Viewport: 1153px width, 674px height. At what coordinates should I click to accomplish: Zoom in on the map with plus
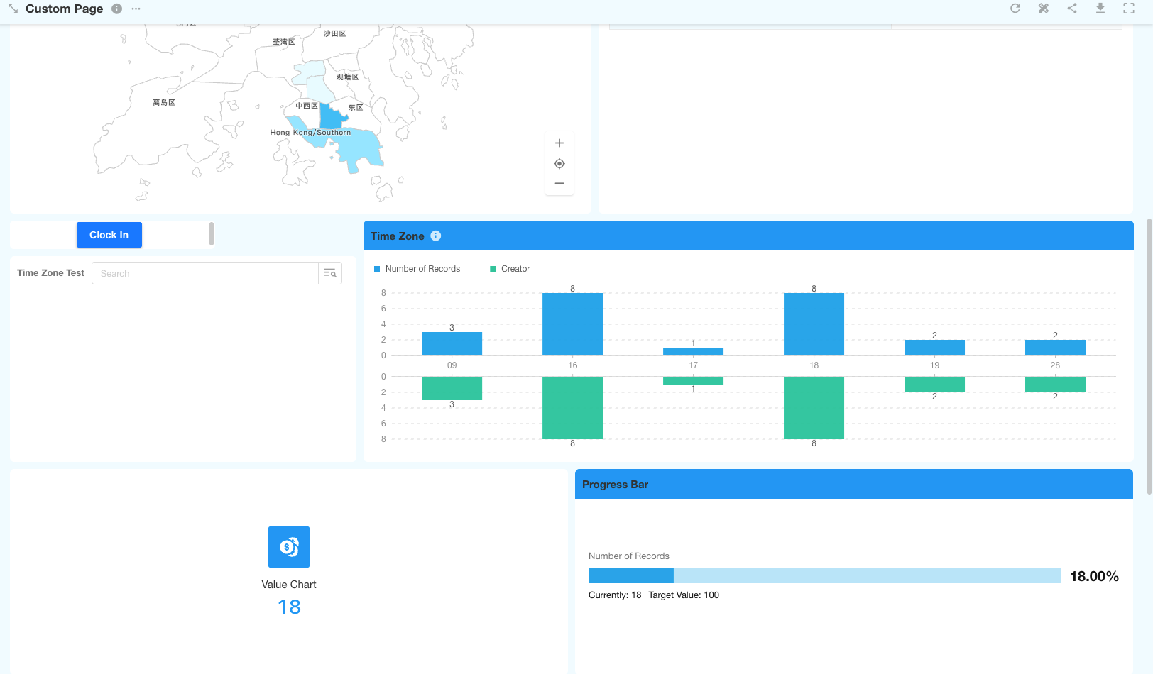point(559,143)
